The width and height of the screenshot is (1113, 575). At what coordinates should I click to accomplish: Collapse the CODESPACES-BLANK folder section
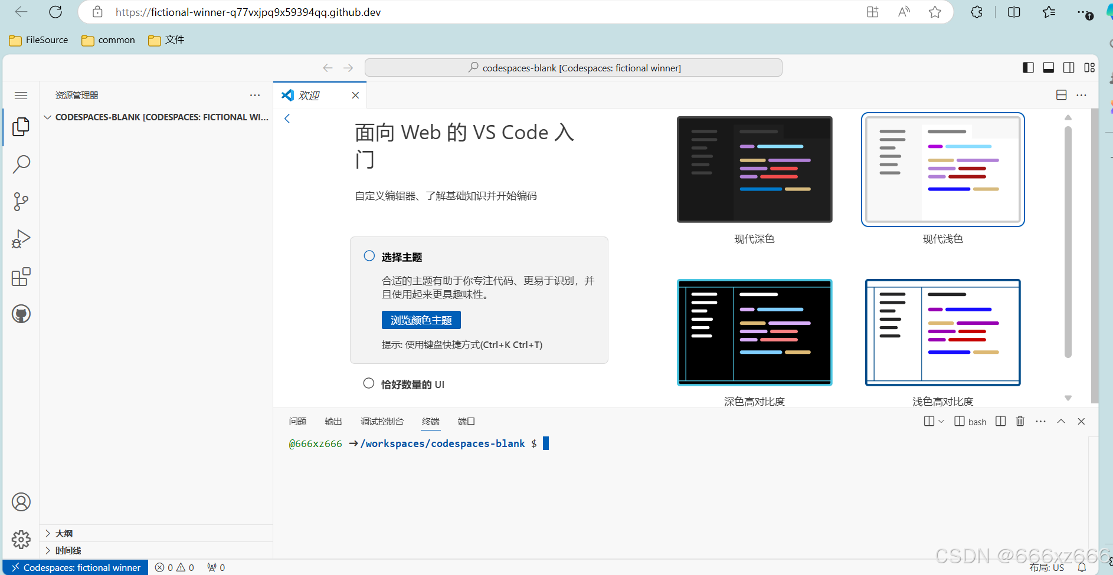pyautogui.click(x=156, y=117)
